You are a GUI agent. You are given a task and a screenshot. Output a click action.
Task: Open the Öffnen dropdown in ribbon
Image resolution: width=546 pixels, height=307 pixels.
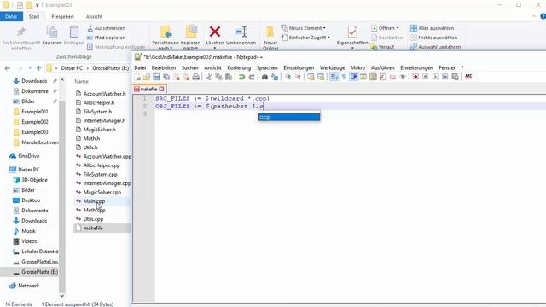tap(385, 28)
